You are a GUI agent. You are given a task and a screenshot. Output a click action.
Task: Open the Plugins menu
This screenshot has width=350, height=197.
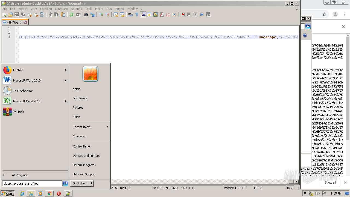coord(119,9)
